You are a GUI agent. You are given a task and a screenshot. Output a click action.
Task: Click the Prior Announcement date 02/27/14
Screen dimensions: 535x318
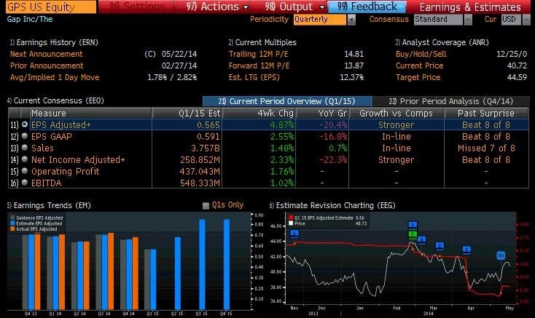(179, 65)
